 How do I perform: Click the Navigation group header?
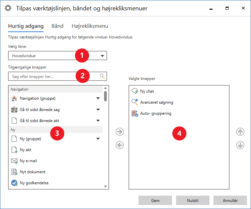(56, 89)
